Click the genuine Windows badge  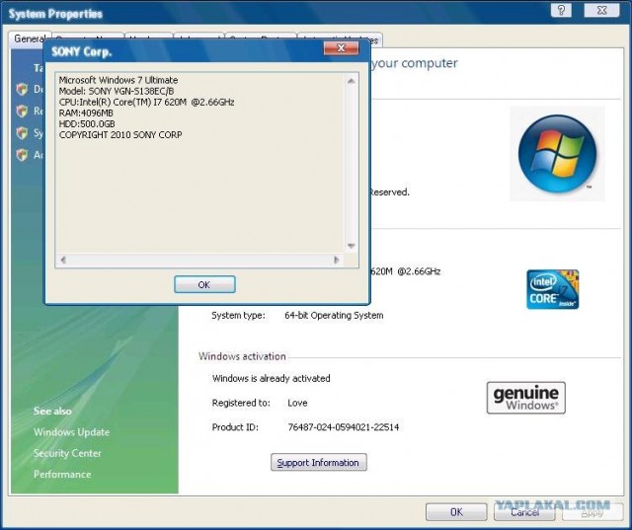point(526,398)
